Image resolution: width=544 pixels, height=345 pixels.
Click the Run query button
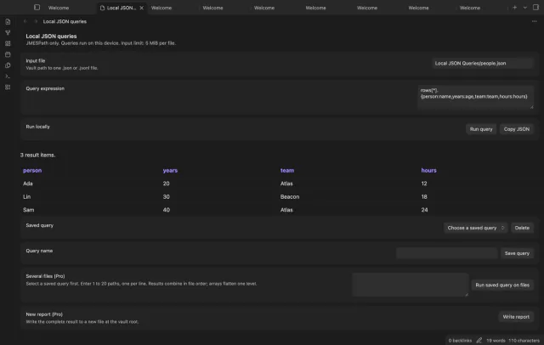point(481,129)
